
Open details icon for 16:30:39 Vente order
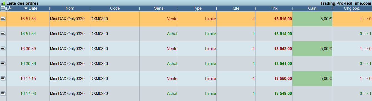point(3,49)
